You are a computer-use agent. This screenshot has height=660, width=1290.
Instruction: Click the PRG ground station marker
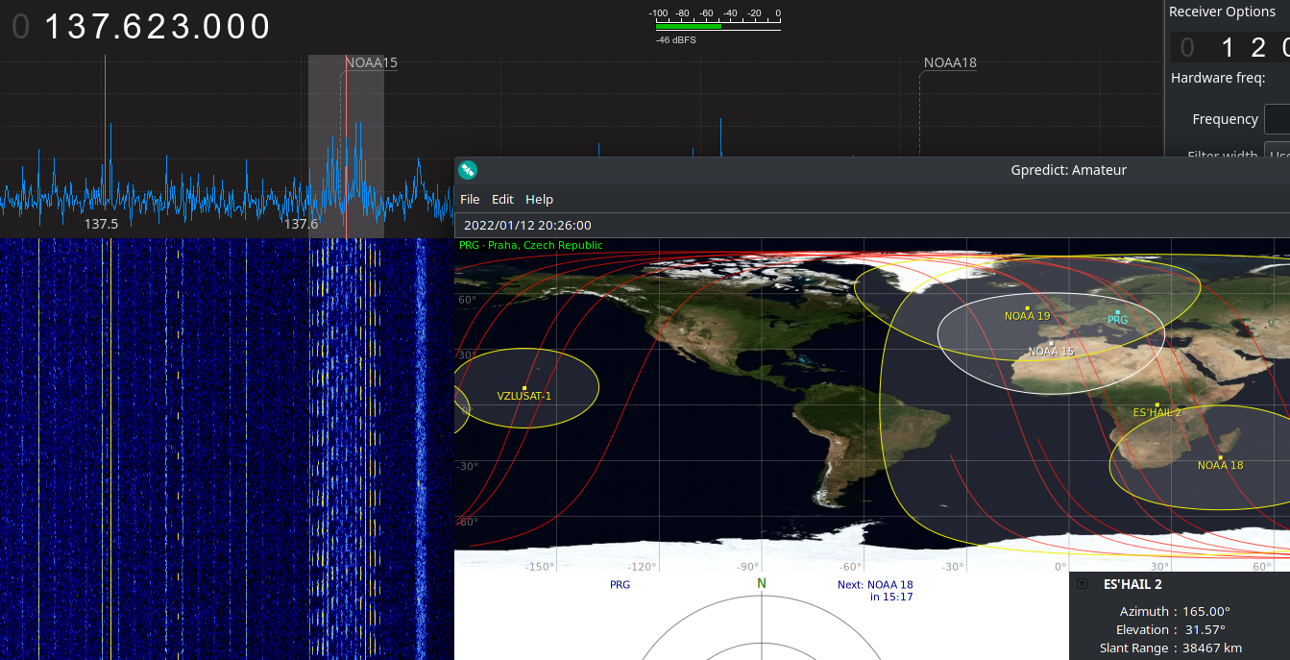[1117, 312]
